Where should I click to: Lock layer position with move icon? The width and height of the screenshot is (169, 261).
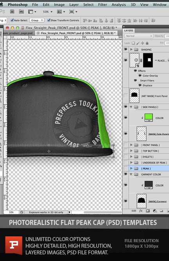click(x=142, y=43)
